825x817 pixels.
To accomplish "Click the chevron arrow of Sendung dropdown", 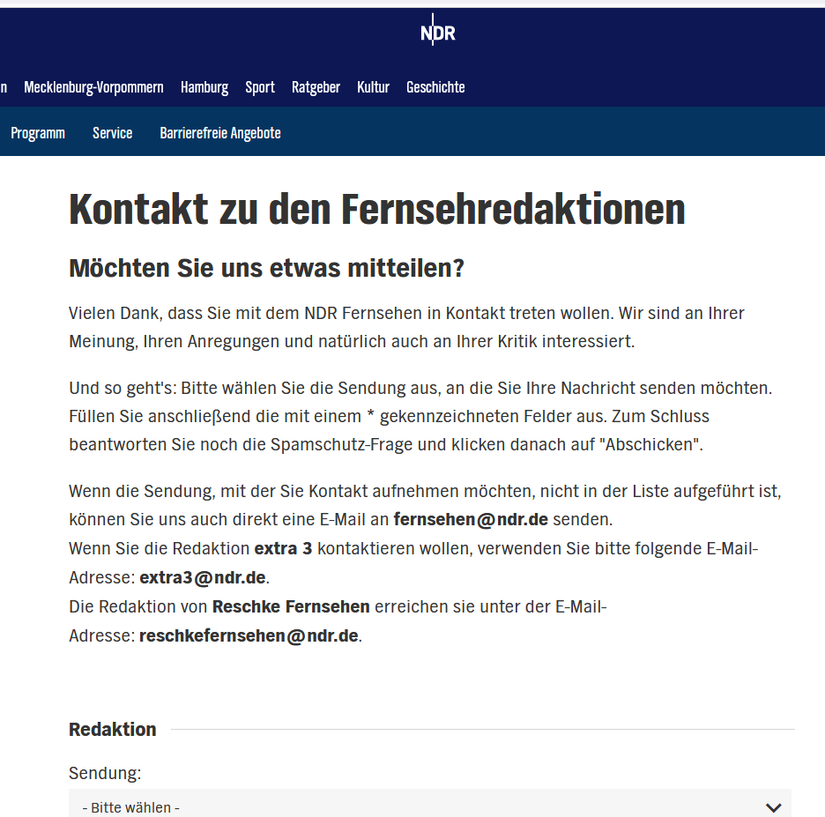I will click(x=773, y=807).
